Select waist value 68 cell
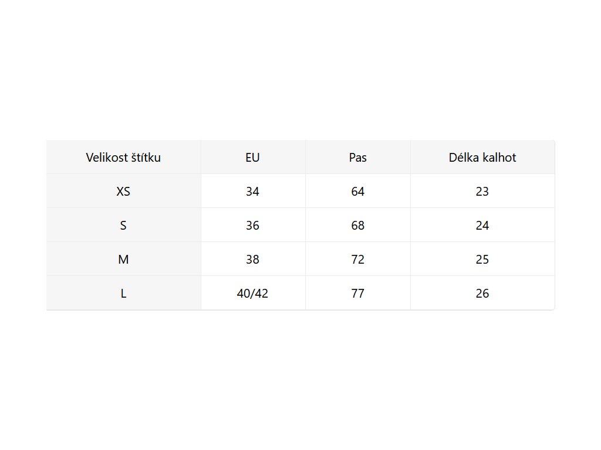This screenshot has height=450, width=601. (357, 226)
